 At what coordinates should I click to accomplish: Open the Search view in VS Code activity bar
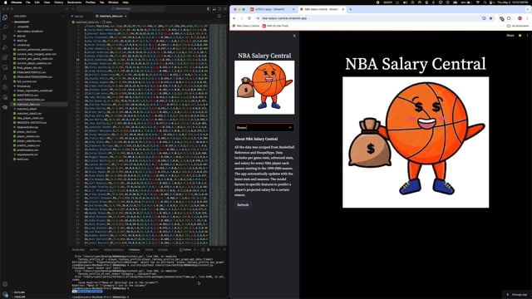(x=5, y=27)
